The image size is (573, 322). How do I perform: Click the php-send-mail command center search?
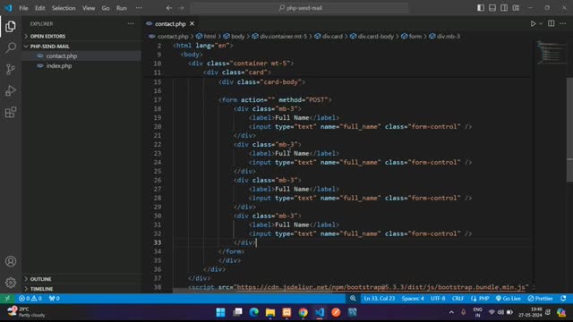[x=301, y=8]
